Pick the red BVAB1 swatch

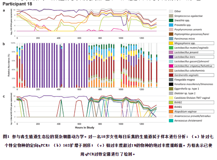(171, 107)
